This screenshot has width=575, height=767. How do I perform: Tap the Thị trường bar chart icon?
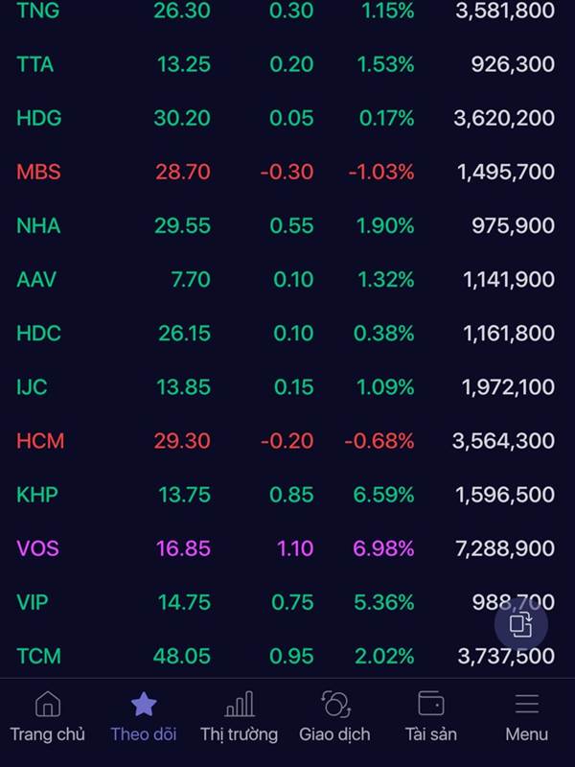[x=239, y=704]
